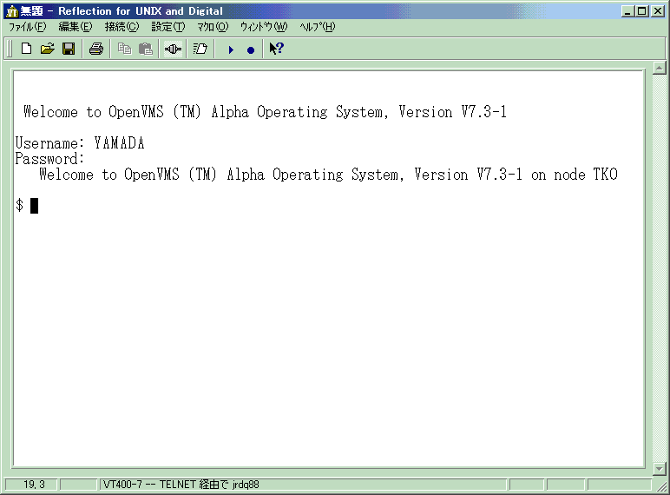670x495 pixels.
Task: Click the Paste clipboard icon
Action: pyautogui.click(x=146, y=49)
